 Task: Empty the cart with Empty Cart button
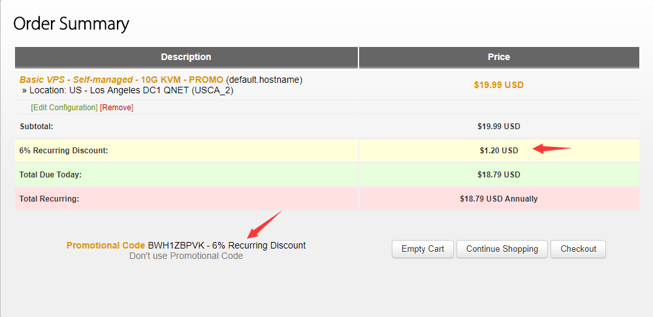coord(422,249)
